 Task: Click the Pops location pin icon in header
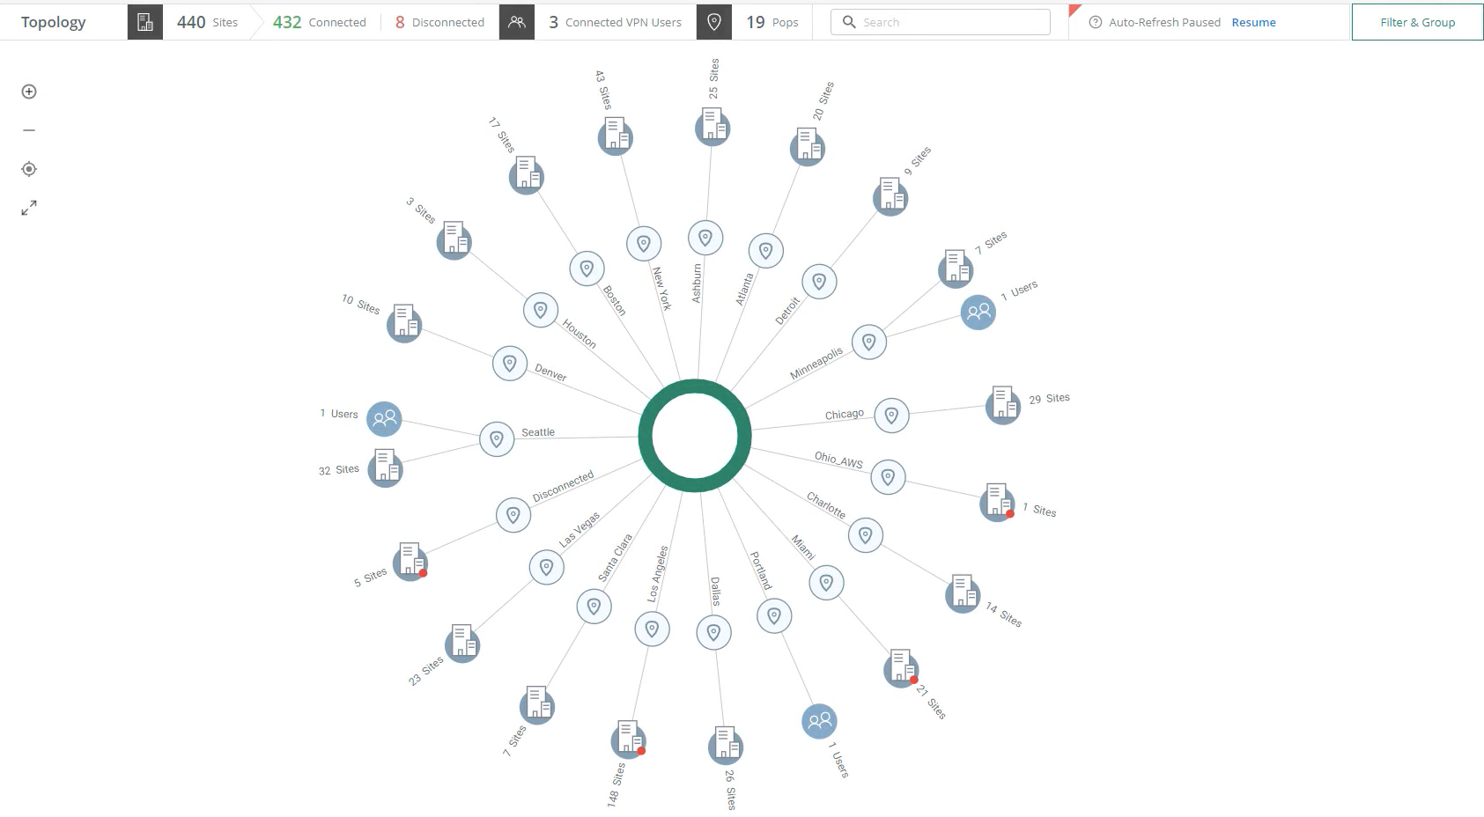coord(714,21)
